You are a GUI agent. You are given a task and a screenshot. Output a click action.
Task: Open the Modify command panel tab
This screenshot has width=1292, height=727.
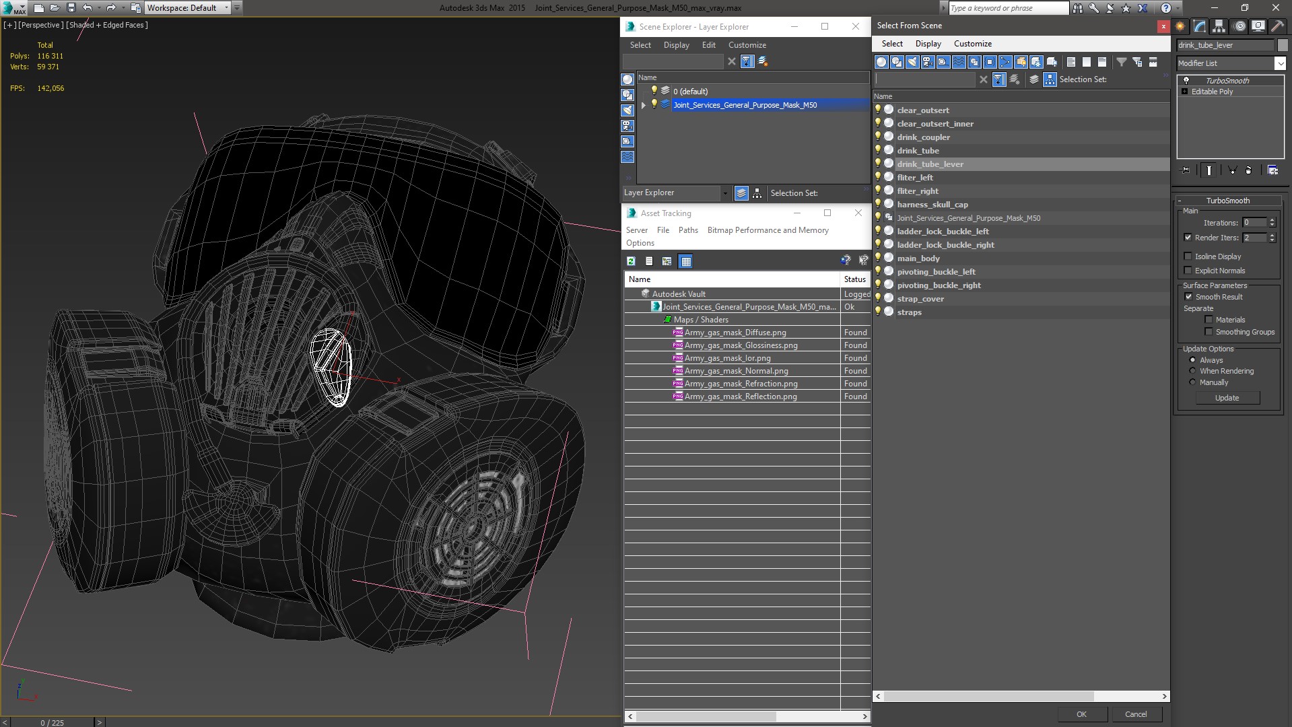(1200, 26)
